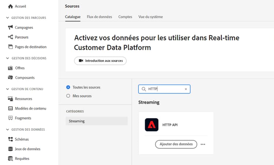The width and height of the screenshot is (274, 165).
Task: Click the Parcours journey icon
Action: tap(11, 37)
